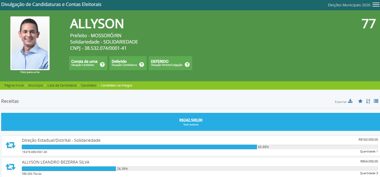The image size is (380, 177).
Task: Click the Direção Estadual/Distrital - Solidariedade row title
Action: pyautogui.click(x=61, y=140)
